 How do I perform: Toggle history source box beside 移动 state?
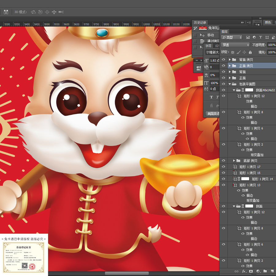coord(195,35)
